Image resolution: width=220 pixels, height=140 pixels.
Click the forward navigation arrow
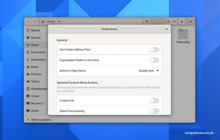point(35,22)
